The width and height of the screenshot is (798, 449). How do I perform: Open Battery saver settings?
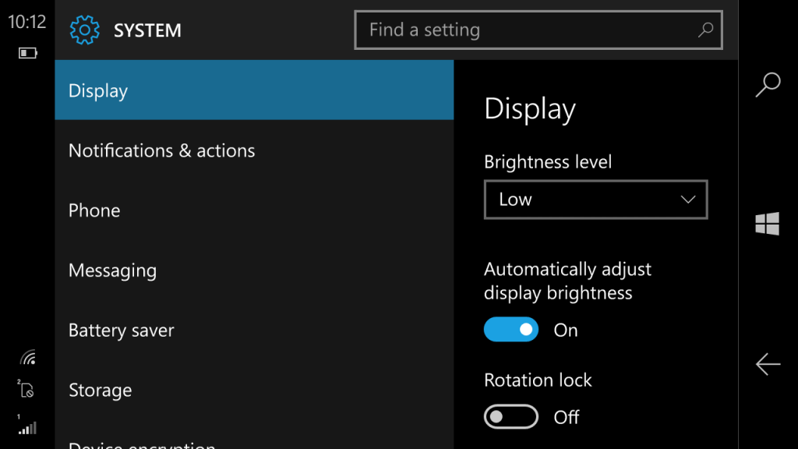pyautogui.click(x=254, y=330)
